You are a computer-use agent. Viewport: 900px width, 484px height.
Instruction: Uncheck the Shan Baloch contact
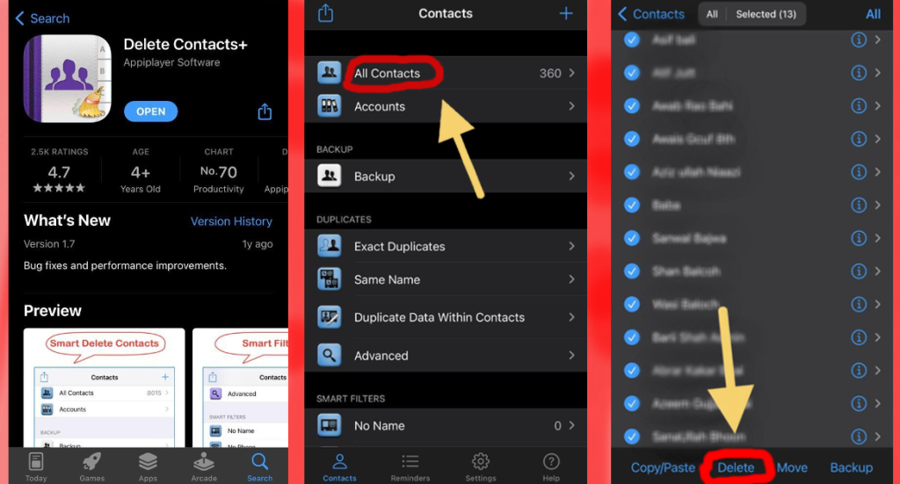point(632,271)
